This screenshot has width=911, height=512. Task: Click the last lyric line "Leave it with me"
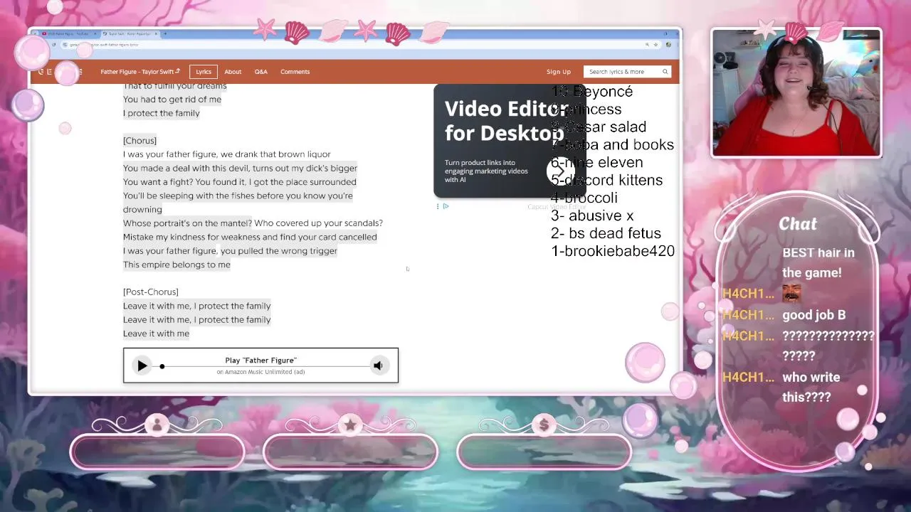pyautogui.click(x=156, y=334)
